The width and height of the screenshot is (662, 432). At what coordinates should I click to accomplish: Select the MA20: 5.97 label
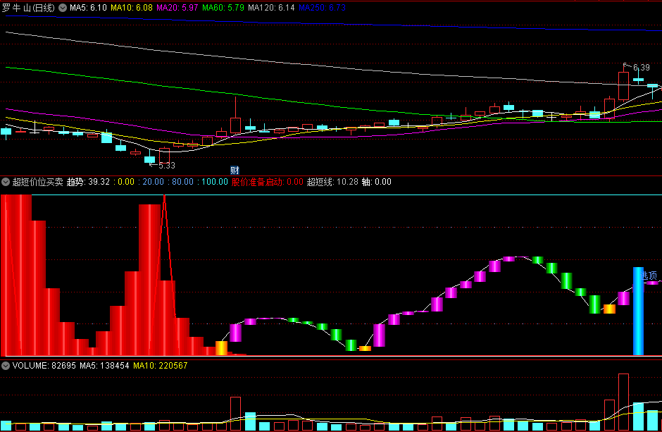(177, 8)
